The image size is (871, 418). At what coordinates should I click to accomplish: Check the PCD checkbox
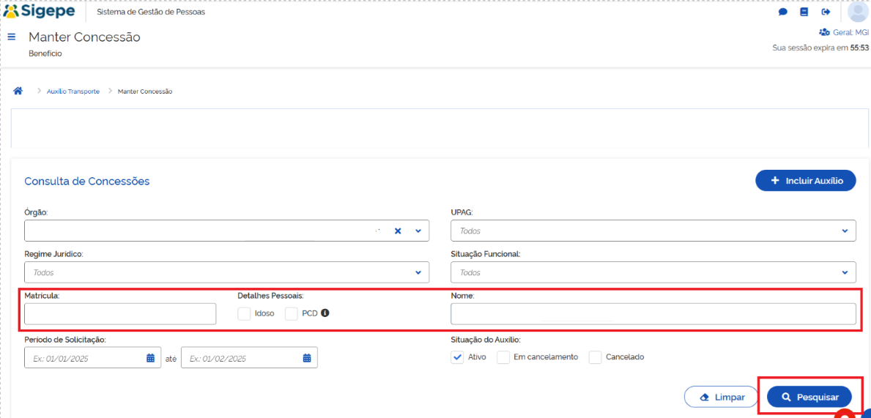click(x=292, y=313)
